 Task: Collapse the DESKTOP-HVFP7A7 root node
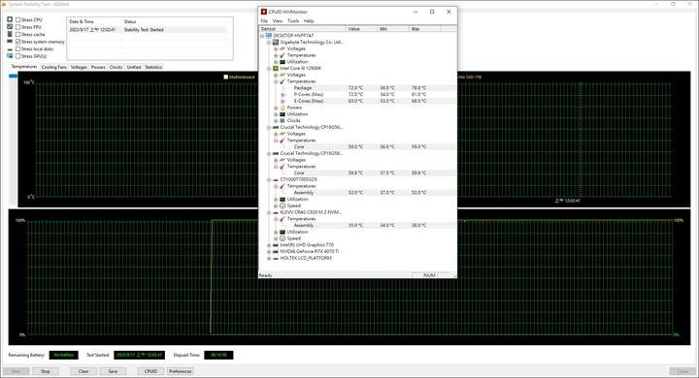pos(262,36)
